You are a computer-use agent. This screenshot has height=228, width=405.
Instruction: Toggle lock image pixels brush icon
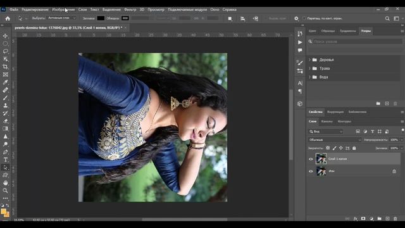[335, 148]
